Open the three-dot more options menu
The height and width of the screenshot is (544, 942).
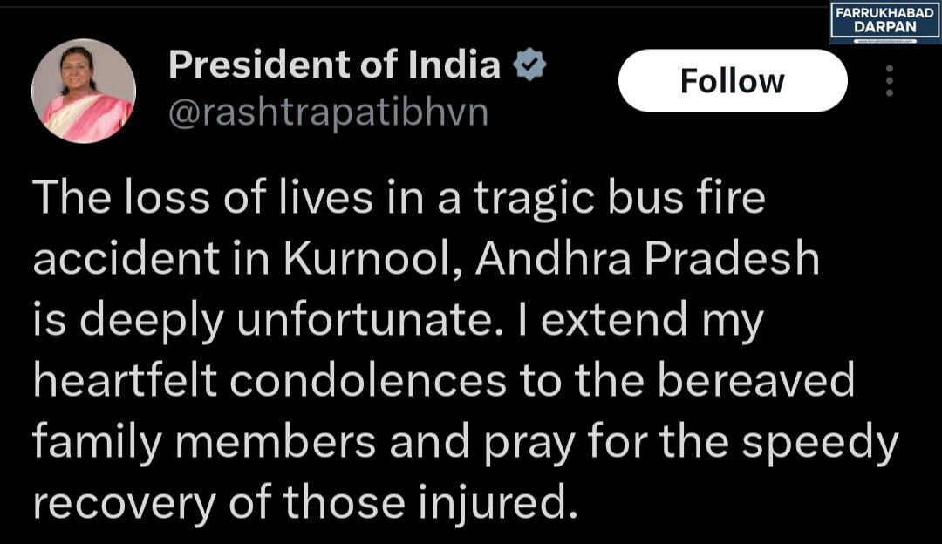[x=889, y=80]
